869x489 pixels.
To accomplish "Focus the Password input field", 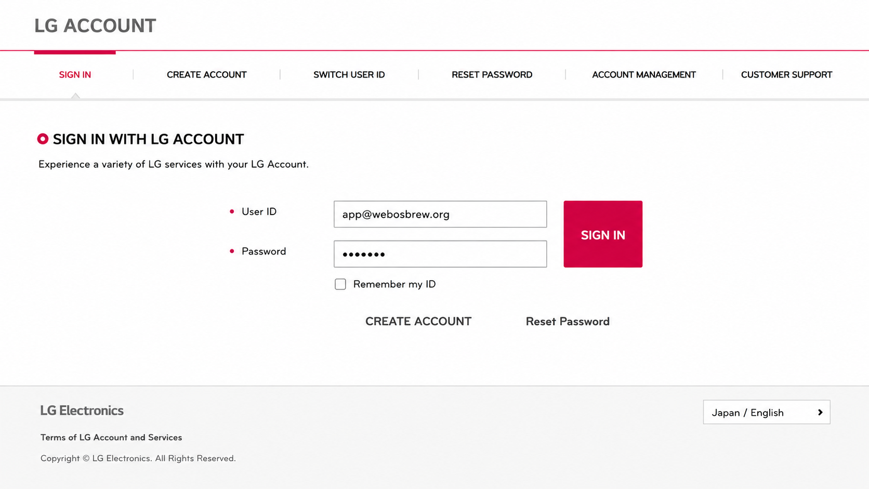I will click(440, 254).
